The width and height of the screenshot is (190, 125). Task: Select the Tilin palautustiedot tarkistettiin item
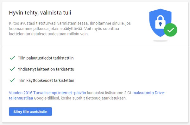[x=46, y=58]
